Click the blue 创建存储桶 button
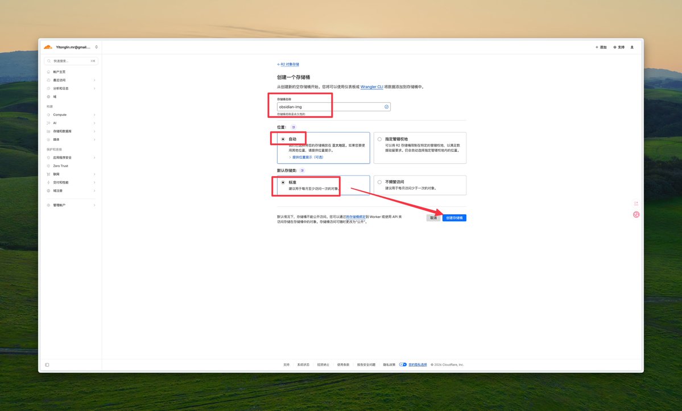This screenshot has width=682, height=411. (454, 218)
